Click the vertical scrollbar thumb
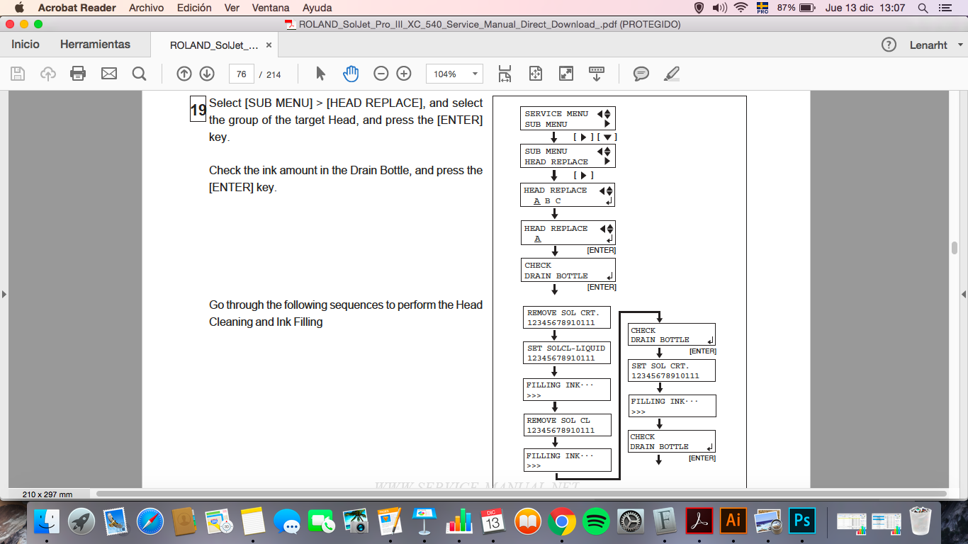Image resolution: width=968 pixels, height=544 pixels. [955, 247]
